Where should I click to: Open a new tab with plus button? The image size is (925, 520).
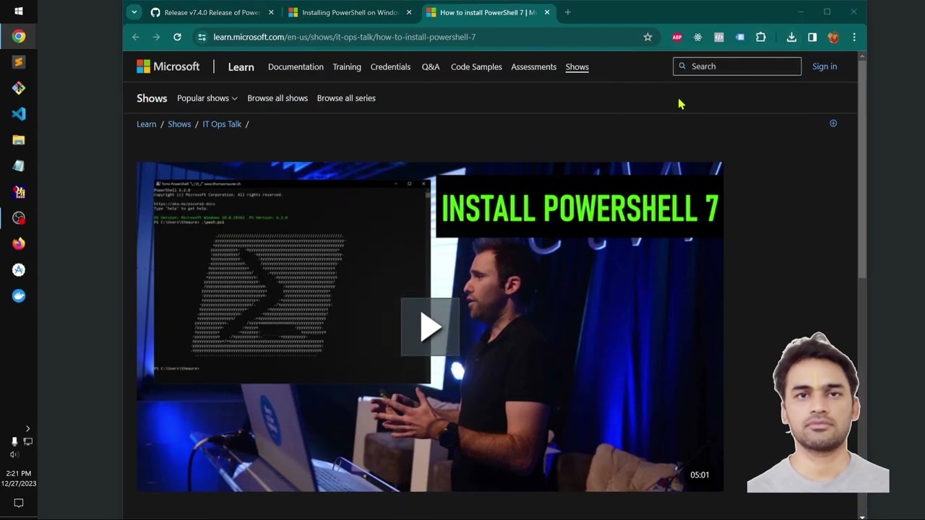[567, 12]
